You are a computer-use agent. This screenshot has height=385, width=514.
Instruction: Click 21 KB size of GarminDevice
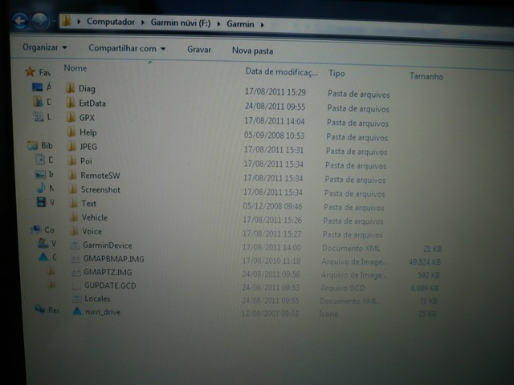[432, 249]
